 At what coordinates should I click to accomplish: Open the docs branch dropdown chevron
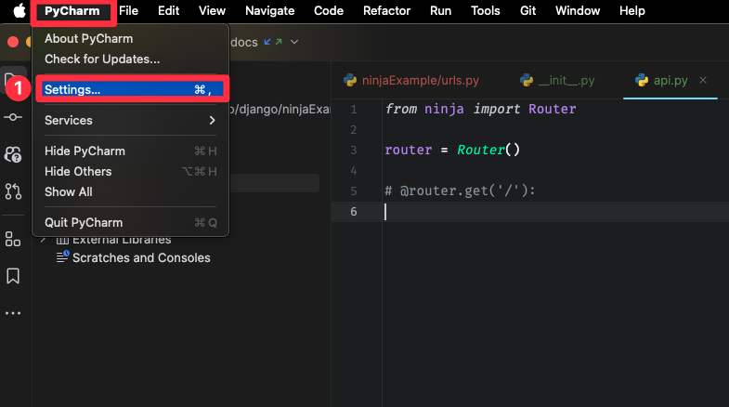coord(294,42)
